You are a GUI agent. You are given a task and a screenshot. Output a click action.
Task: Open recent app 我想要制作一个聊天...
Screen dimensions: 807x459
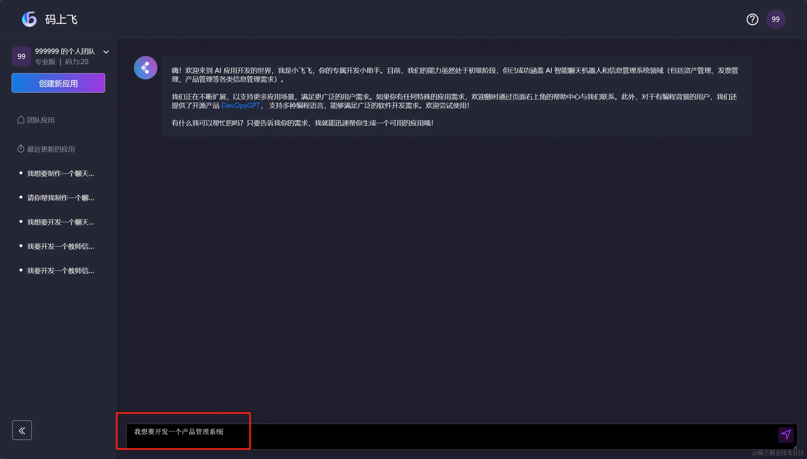pyautogui.click(x=61, y=174)
